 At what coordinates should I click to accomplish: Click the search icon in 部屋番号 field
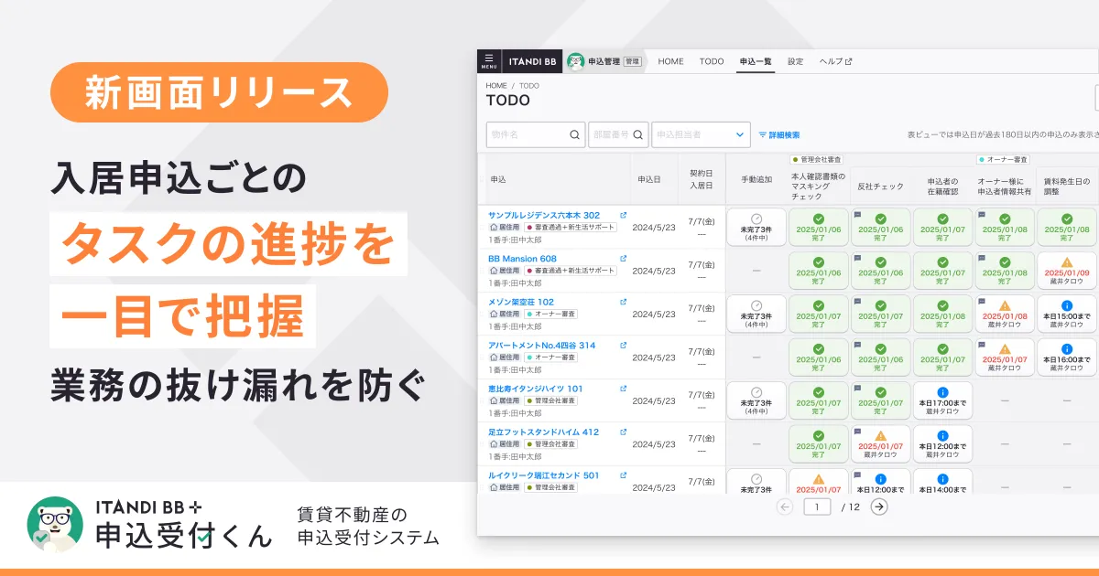tap(638, 134)
